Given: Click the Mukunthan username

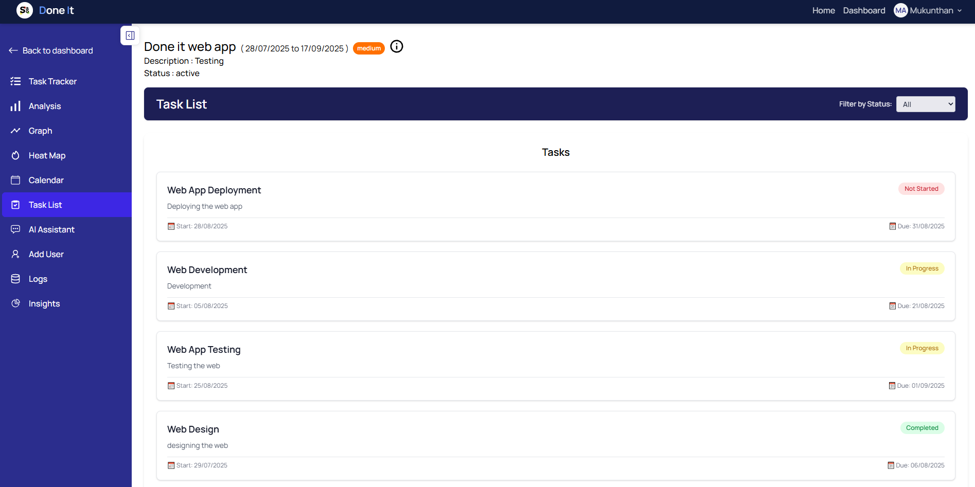Looking at the screenshot, I should click(x=931, y=10).
